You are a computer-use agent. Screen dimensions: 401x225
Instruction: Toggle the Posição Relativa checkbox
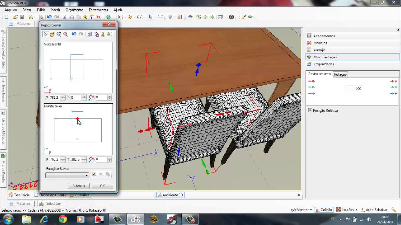[x=310, y=110]
